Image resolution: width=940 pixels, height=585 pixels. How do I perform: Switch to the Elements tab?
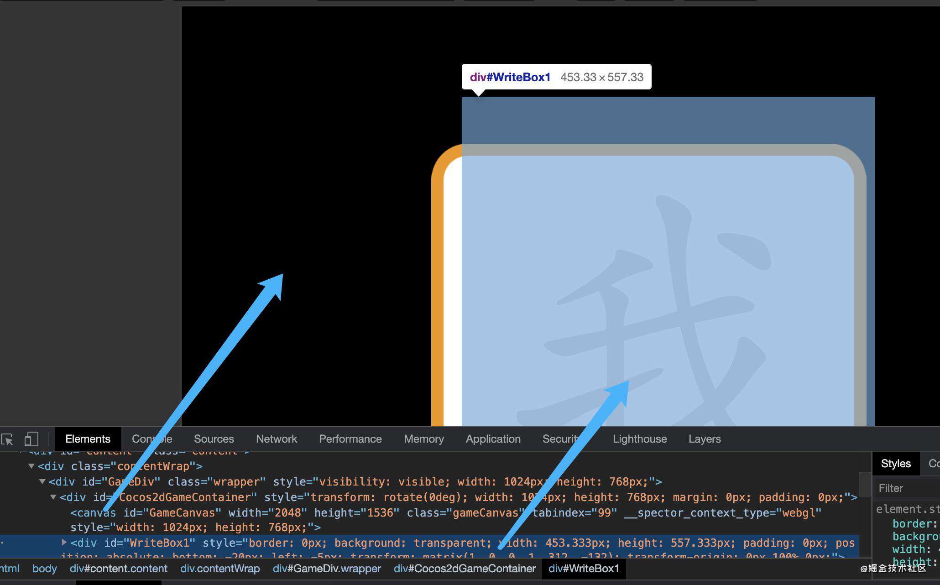(x=88, y=439)
